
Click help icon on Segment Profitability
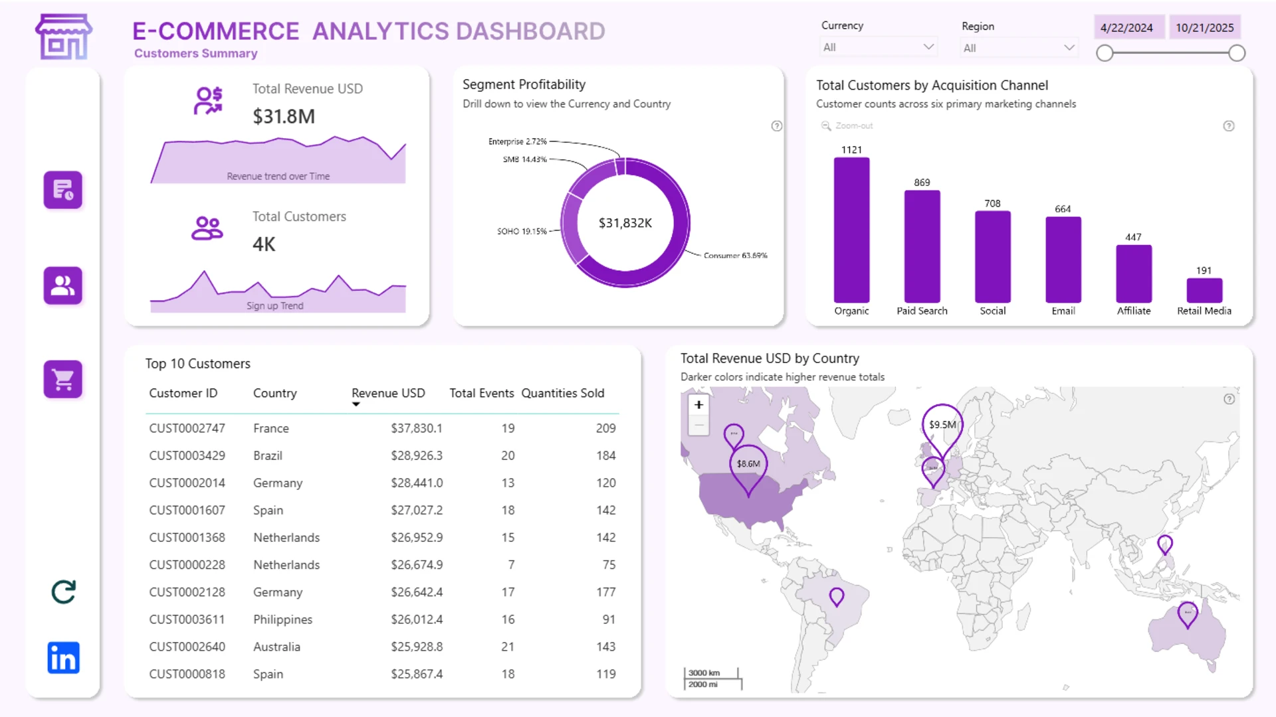777,126
